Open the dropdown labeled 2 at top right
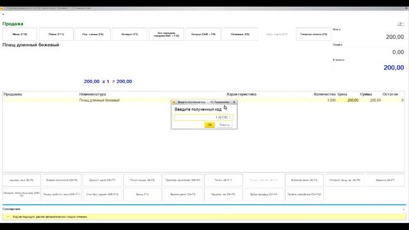Viewport: 409px width, 230px height. pyautogui.click(x=401, y=24)
